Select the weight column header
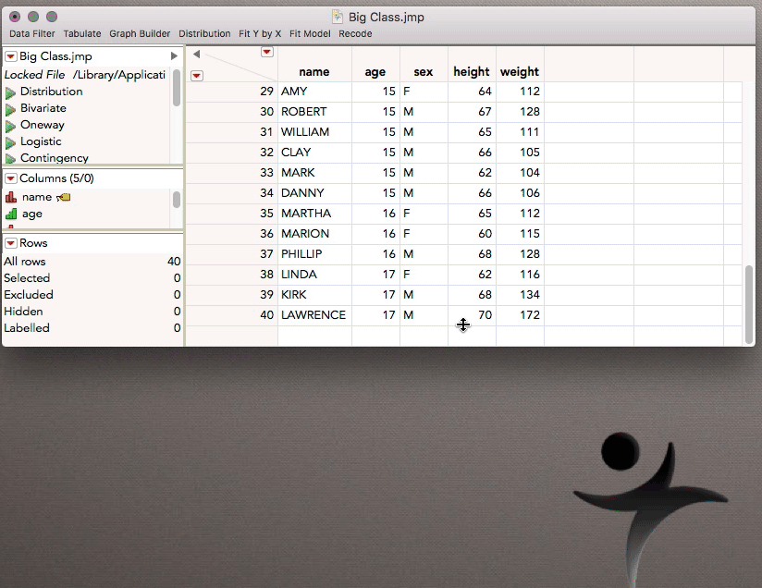The height and width of the screenshot is (588, 762). (x=520, y=71)
